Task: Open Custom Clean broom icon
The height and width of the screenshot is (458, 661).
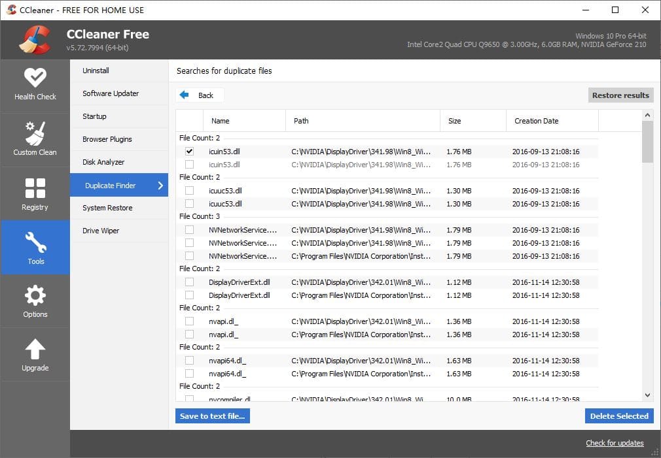Action: click(x=35, y=133)
